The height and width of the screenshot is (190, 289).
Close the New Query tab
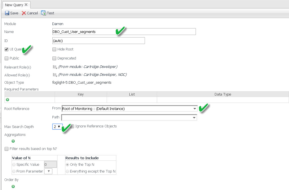26,5
